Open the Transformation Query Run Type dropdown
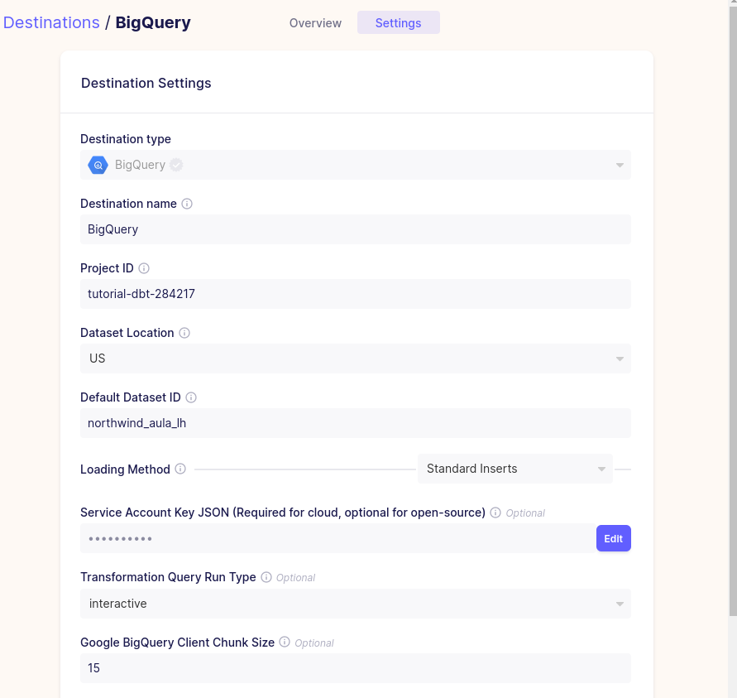Viewport: 737px width, 698px height. coord(356,604)
